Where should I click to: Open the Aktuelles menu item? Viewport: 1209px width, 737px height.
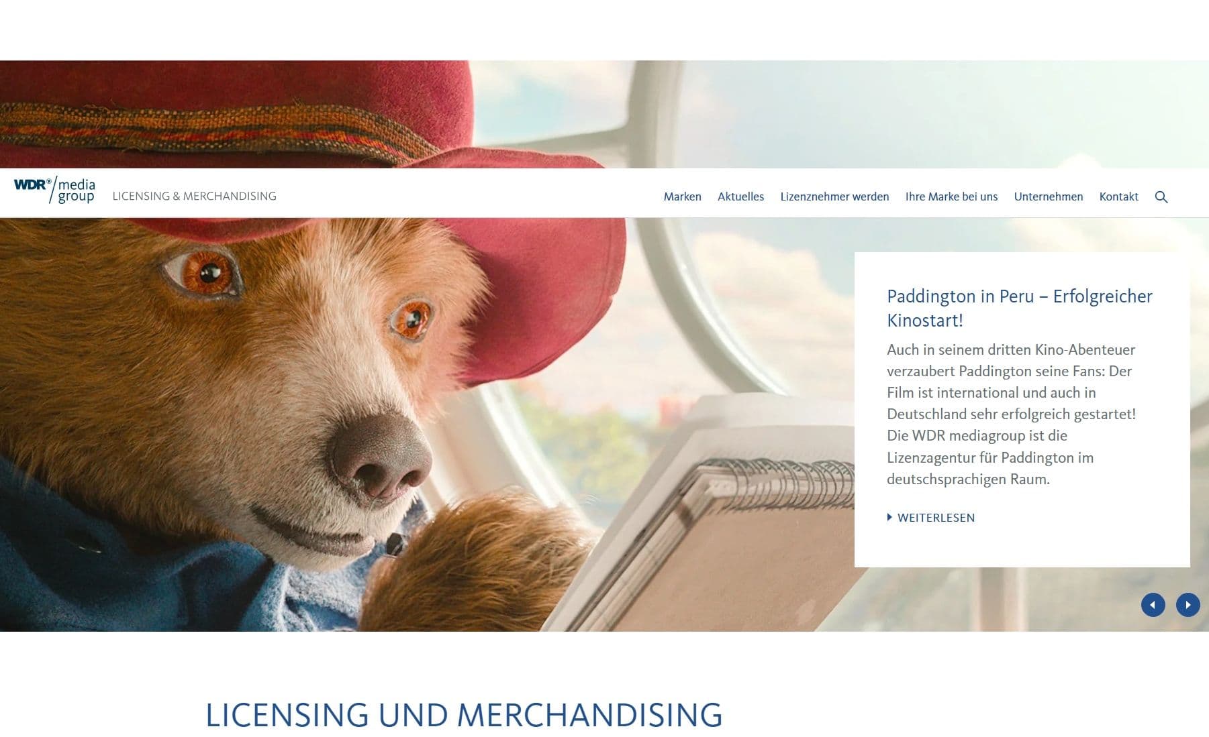point(740,196)
